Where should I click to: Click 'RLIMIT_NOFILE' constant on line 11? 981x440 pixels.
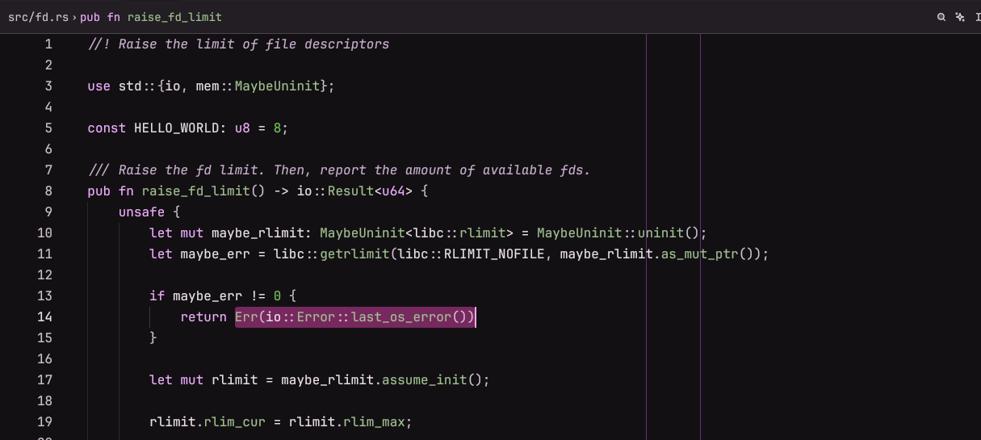[x=493, y=254]
